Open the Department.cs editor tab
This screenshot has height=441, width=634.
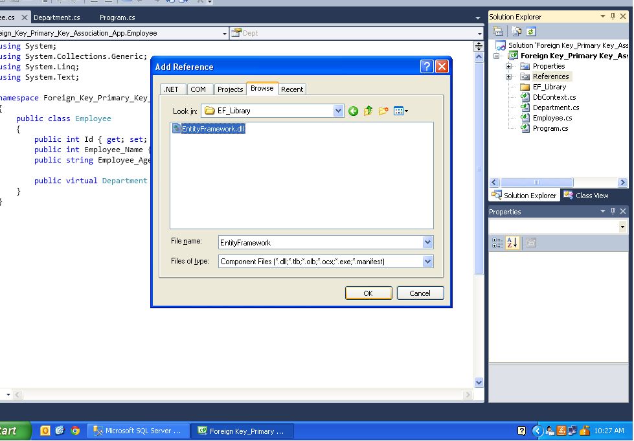(57, 17)
